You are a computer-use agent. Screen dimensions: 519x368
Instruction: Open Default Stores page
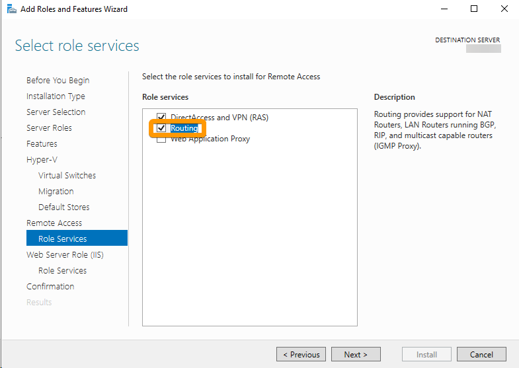coord(63,207)
